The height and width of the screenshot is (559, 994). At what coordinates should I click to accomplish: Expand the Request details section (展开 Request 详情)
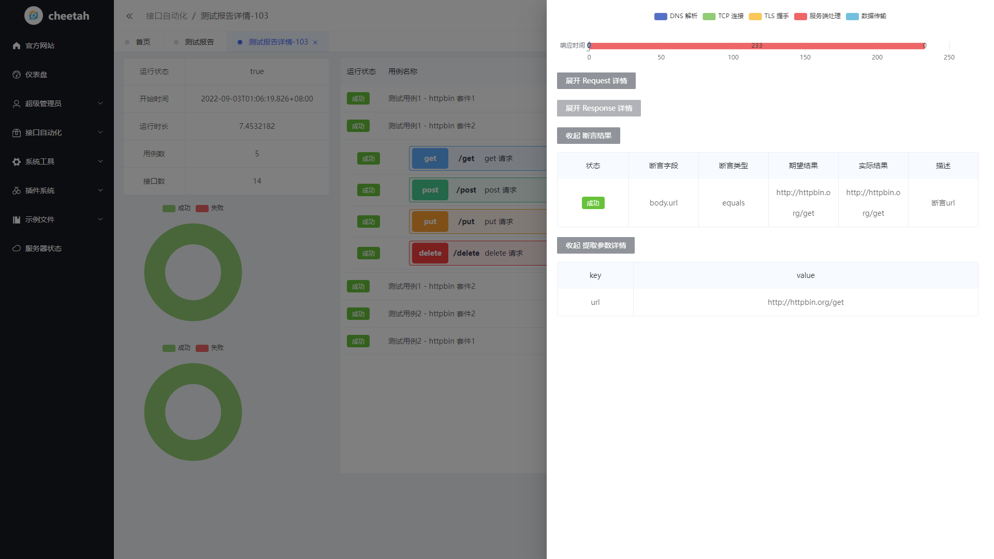596,81
